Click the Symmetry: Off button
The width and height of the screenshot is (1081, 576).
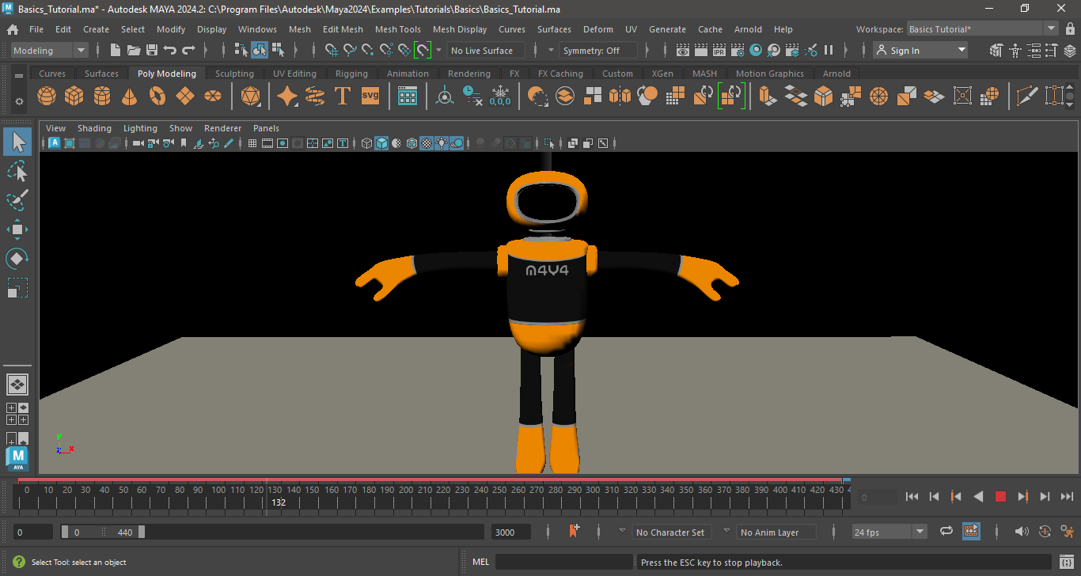pyautogui.click(x=598, y=50)
